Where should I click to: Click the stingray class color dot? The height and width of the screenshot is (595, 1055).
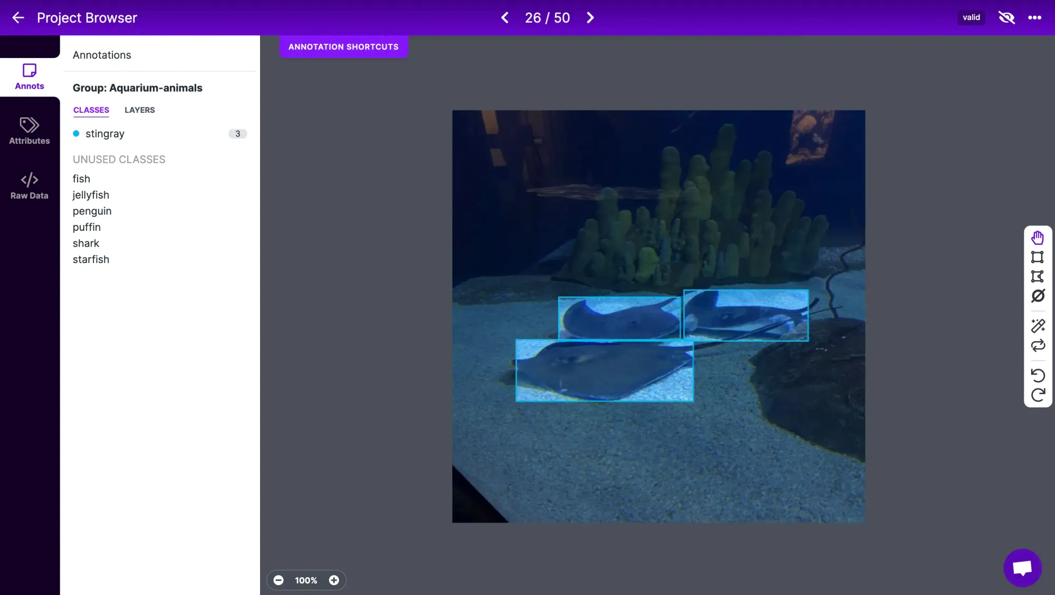point(76,134)
